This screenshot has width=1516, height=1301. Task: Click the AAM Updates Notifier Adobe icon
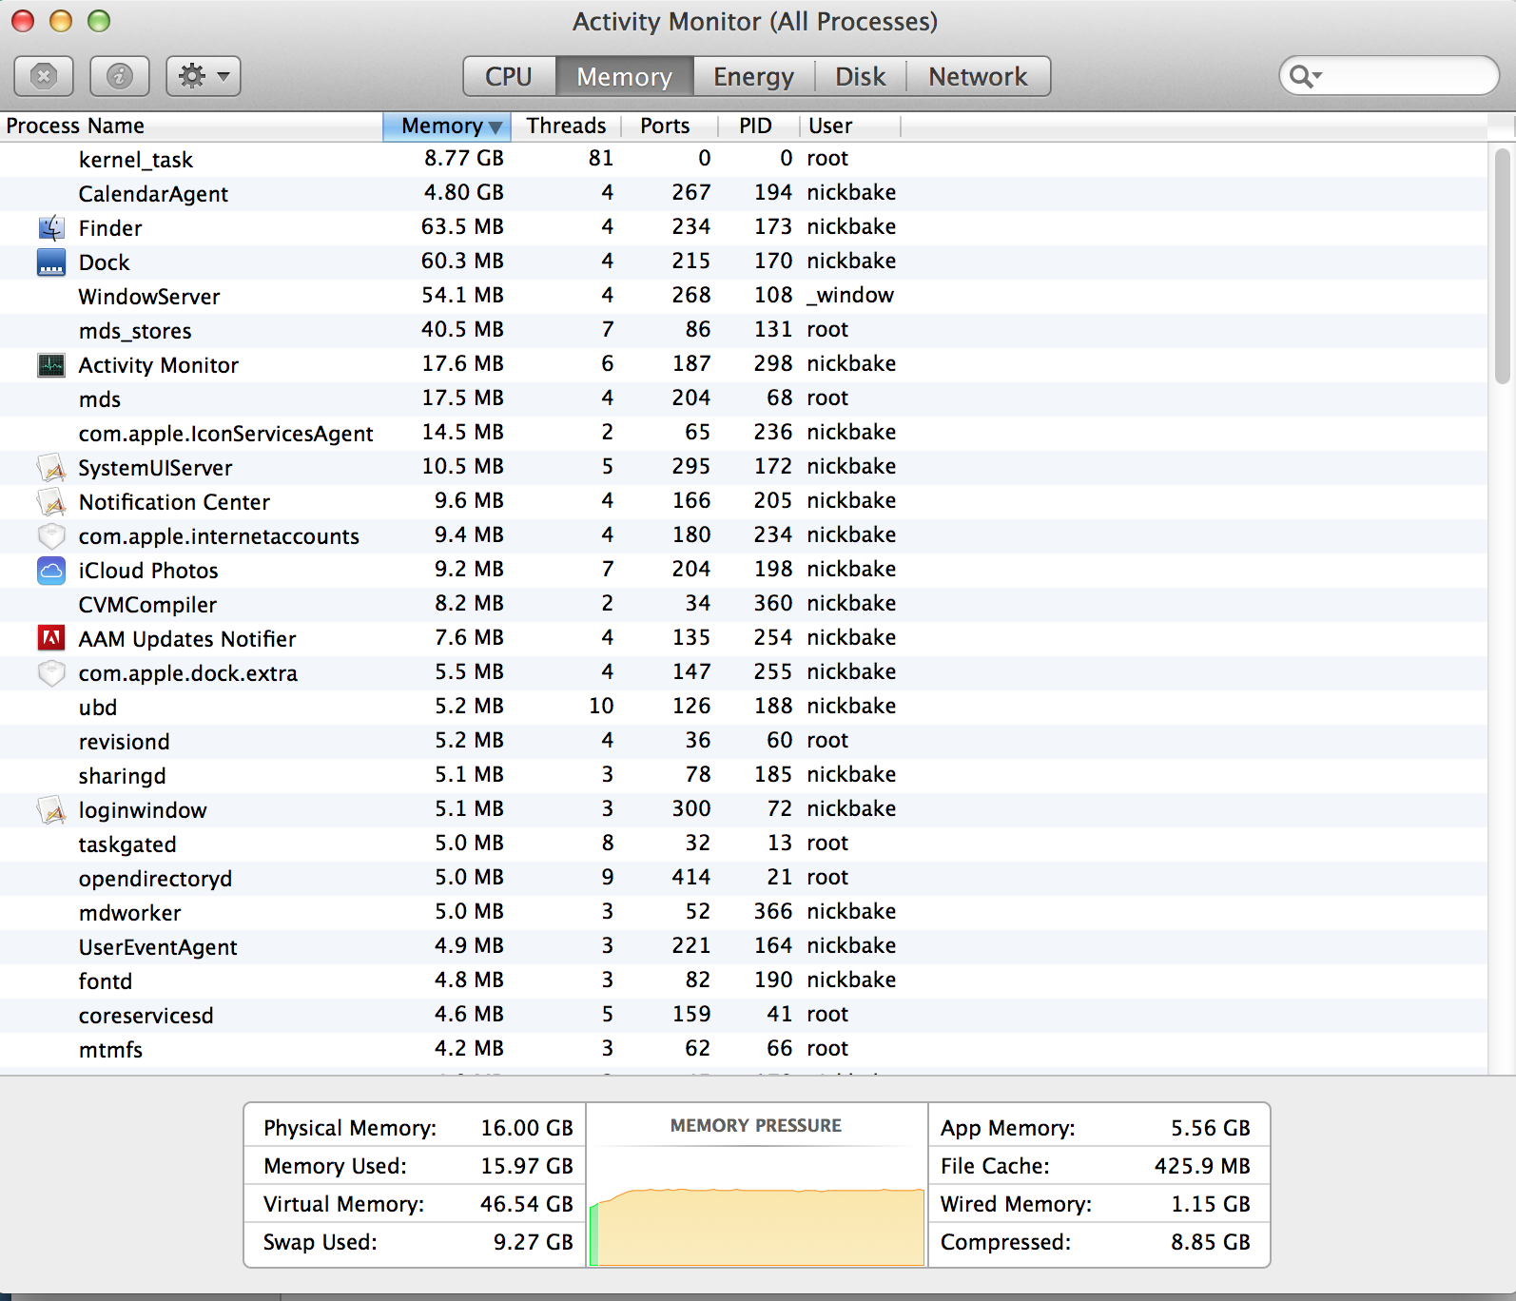[x=51, y=639]
